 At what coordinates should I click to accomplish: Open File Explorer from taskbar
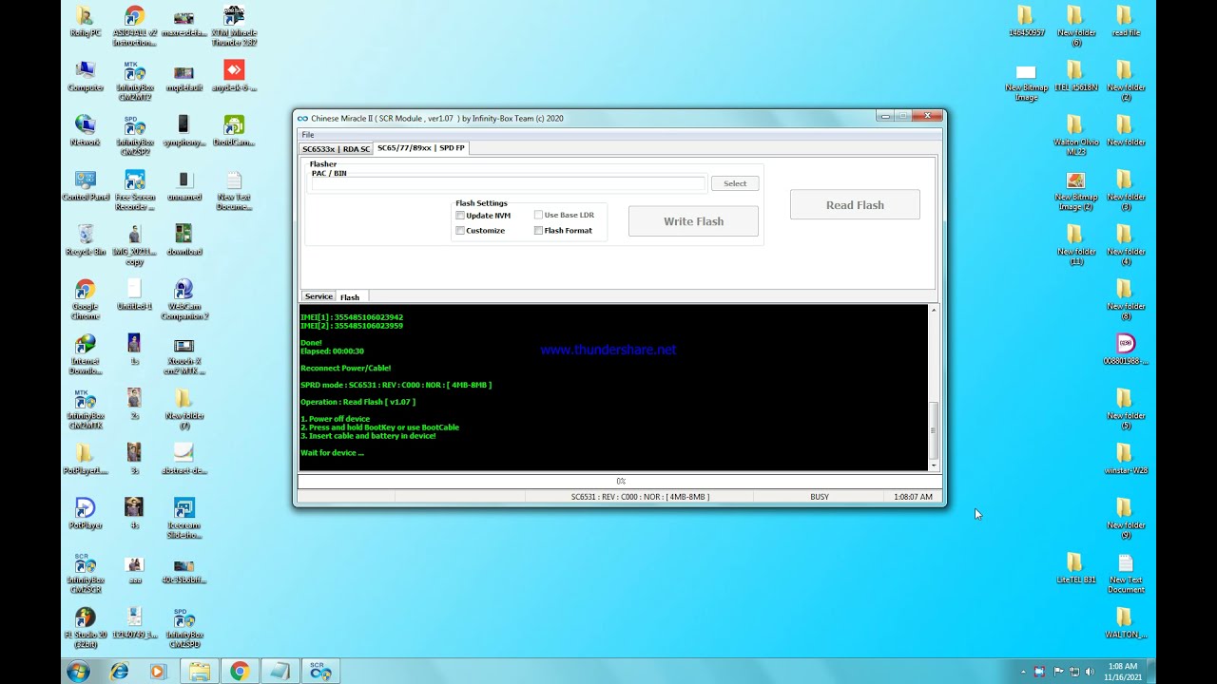199,672
